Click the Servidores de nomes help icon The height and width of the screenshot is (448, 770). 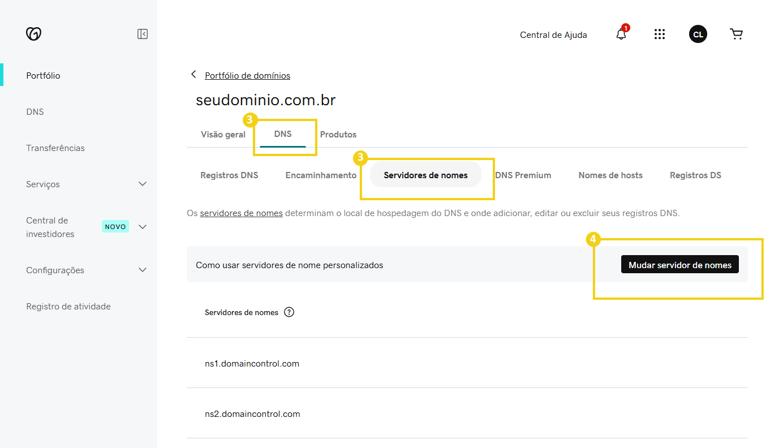coord(289,312)
